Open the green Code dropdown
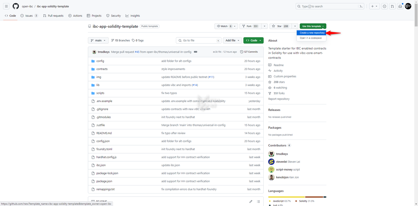The image size is (418, 206). 254,41
